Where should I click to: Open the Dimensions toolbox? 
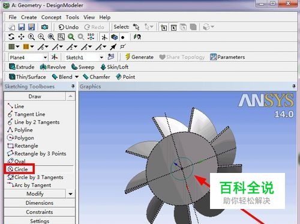click(x=40, y=203)
